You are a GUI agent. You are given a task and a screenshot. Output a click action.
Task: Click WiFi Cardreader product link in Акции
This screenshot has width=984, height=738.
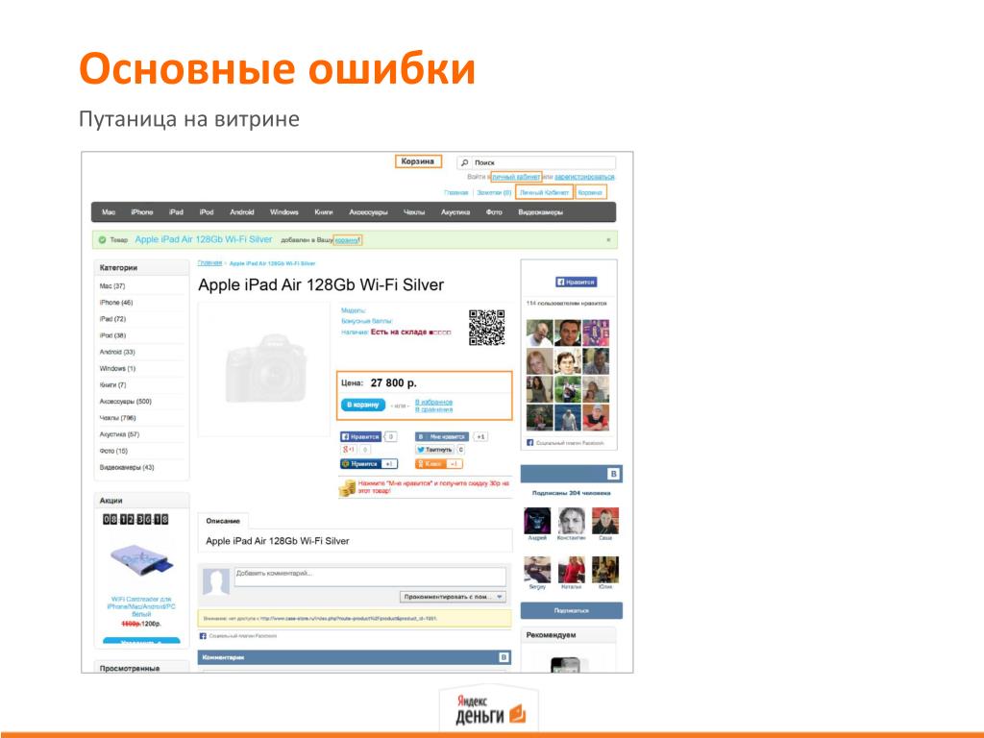point(141,606)
